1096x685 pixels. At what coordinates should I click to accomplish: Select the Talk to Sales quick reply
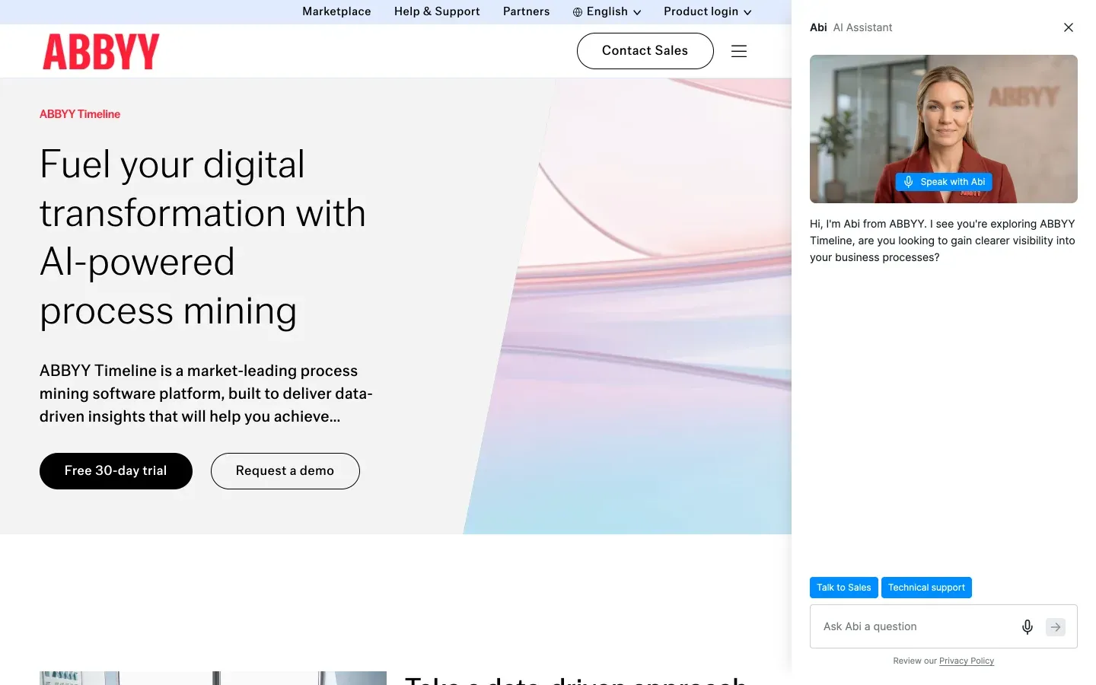click(x=844, y=588)
